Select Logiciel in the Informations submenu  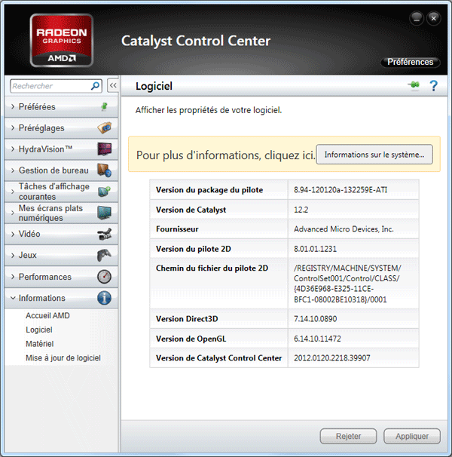pos(39,330)
